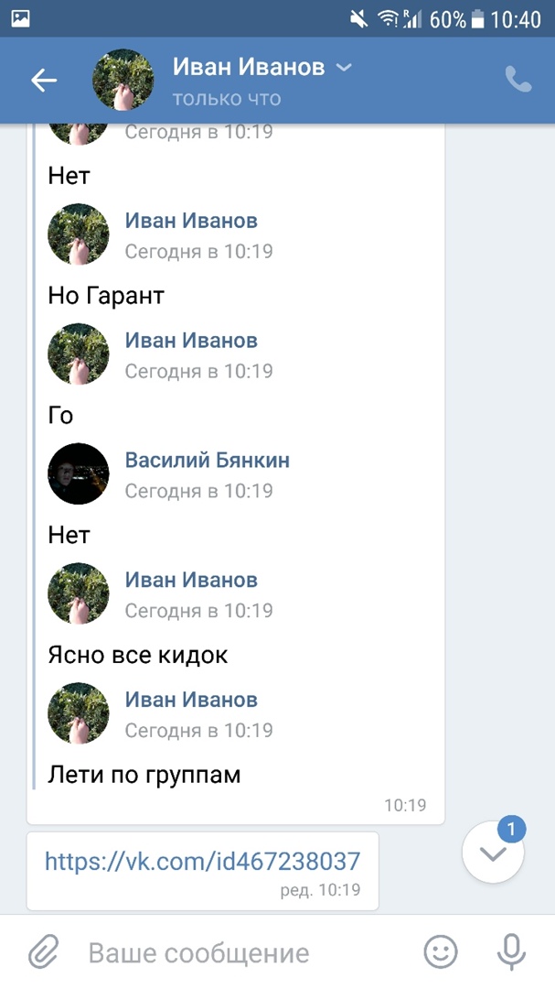The image size is (555, 989).
Task: Tap Иван Иванов's name above 'Но Гарант'
Action: tap(191, 220)
